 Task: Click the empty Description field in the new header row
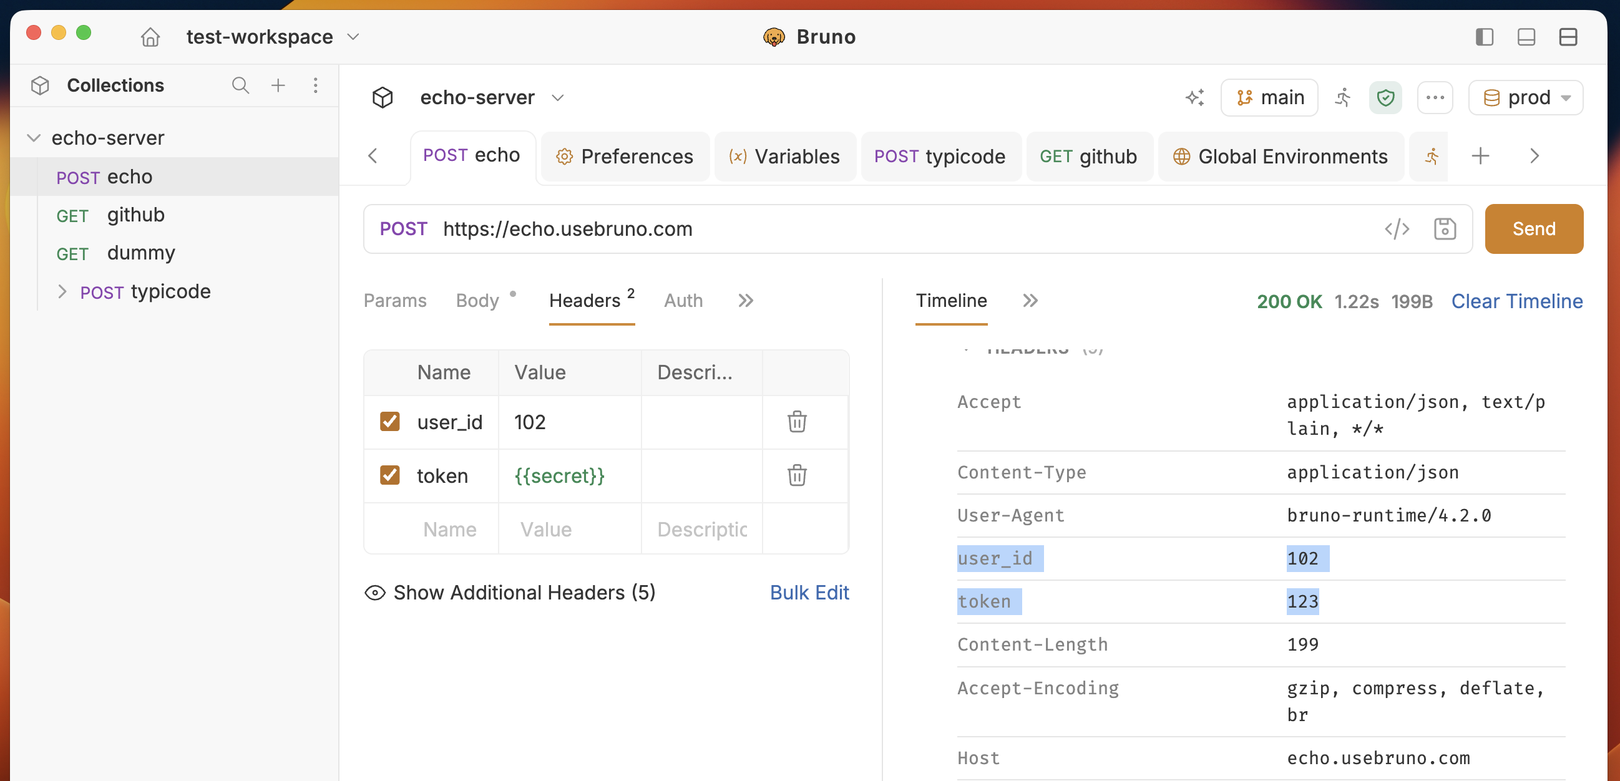(x=702, y=530)
